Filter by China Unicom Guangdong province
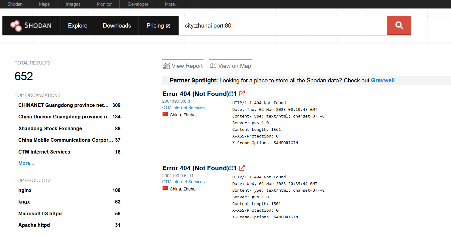 pos(65,117)
